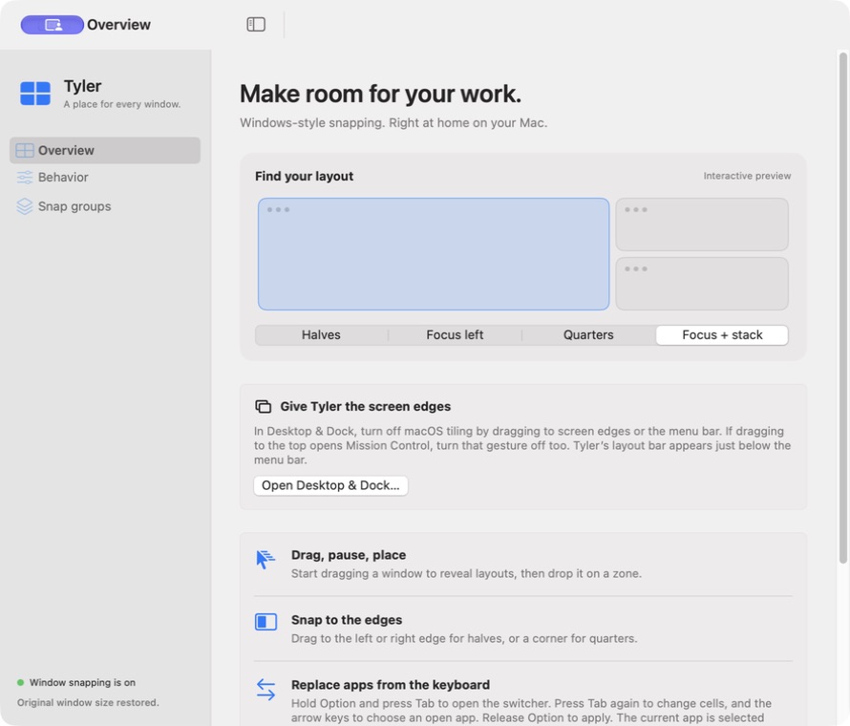The width and height of the screenshot is (850, 726).
Task: Click the Overview grid icon in sidebar
Action: coord(25,150)
